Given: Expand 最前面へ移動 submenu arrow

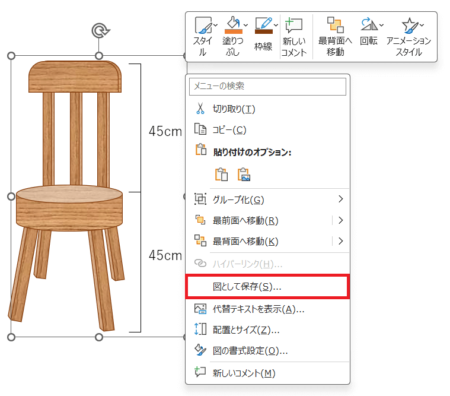Looking at the screenshot, I should point(341,220).
